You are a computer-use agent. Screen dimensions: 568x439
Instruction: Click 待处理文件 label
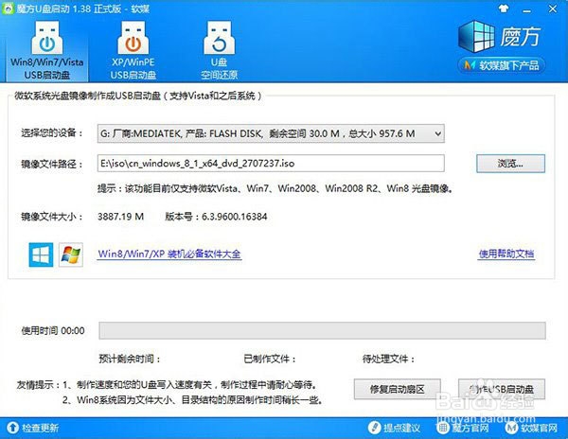388,359
